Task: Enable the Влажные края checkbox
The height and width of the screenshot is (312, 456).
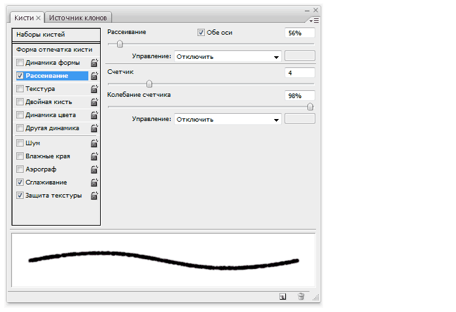Action: (20, 156)
